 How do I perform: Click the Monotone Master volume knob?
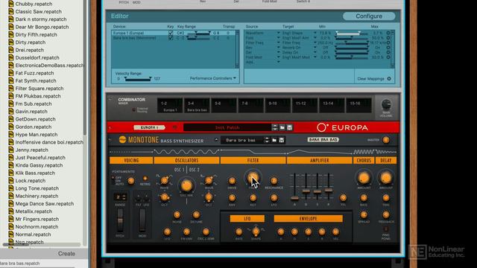tap(386, 140)
